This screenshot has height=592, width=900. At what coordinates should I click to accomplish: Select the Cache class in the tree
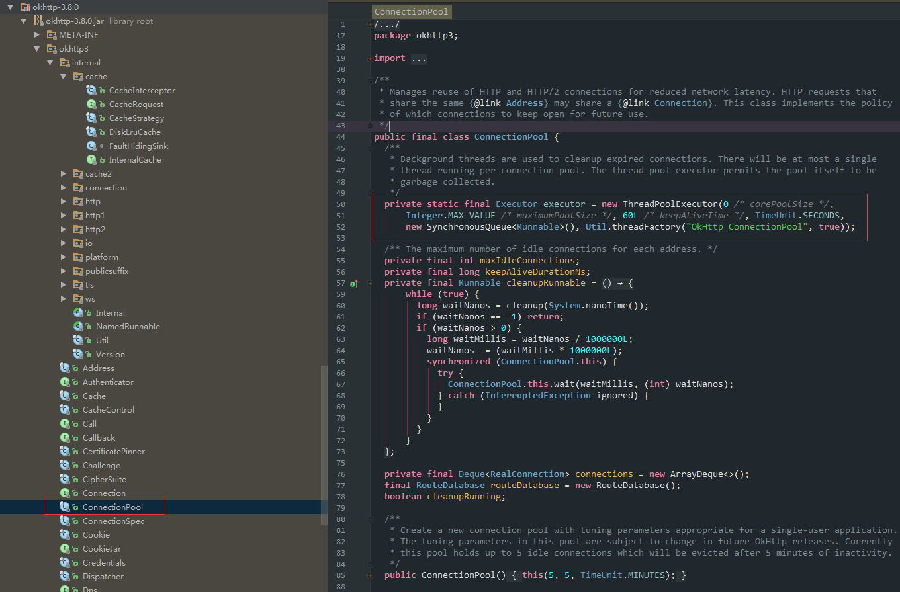(x=94, y=396)
